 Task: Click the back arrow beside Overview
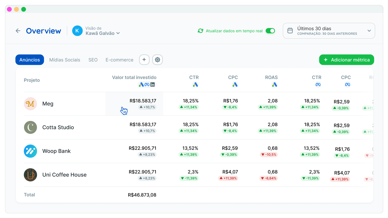pos(18,31)
